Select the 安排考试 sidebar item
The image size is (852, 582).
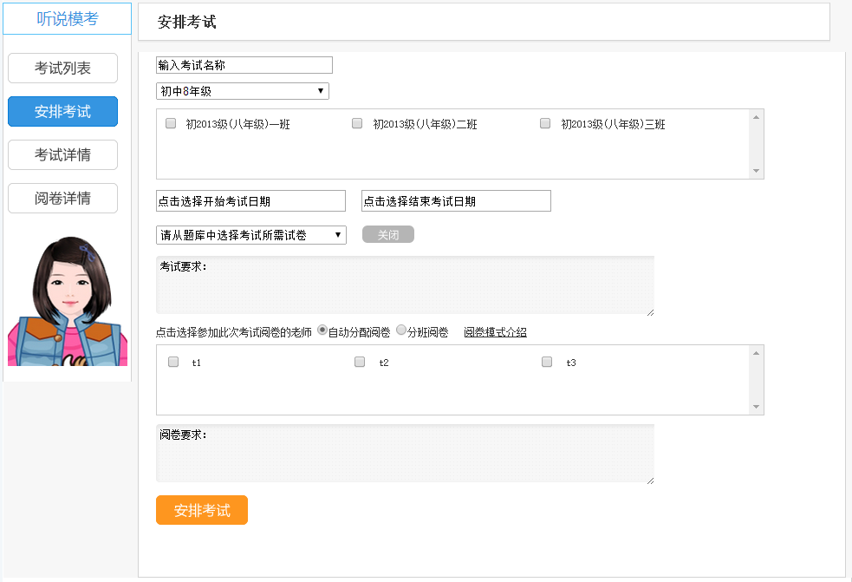click(62, 112)
